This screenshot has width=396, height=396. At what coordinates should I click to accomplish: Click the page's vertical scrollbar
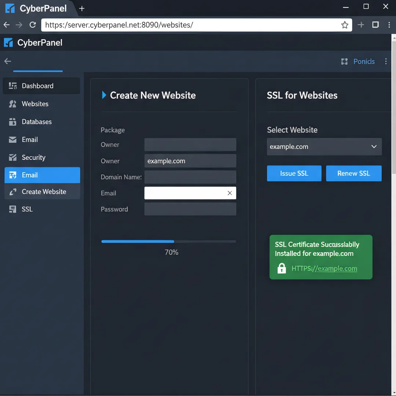coord(394,107)
